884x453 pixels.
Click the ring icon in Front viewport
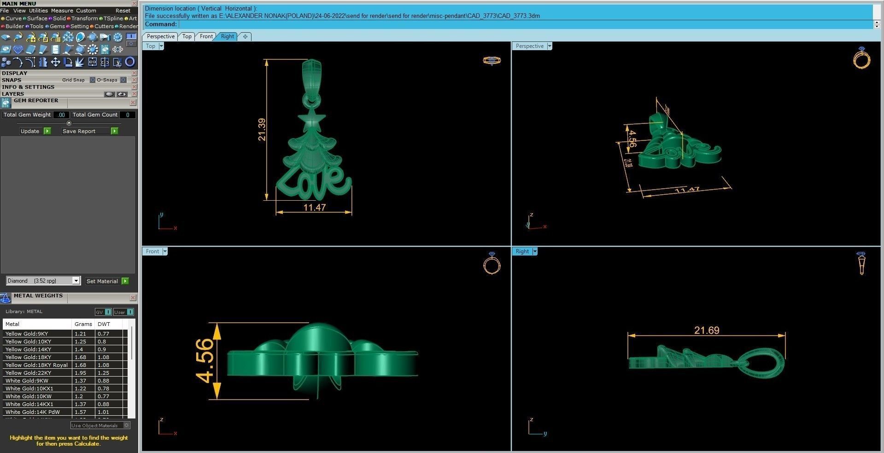click(x=492, y=263)
